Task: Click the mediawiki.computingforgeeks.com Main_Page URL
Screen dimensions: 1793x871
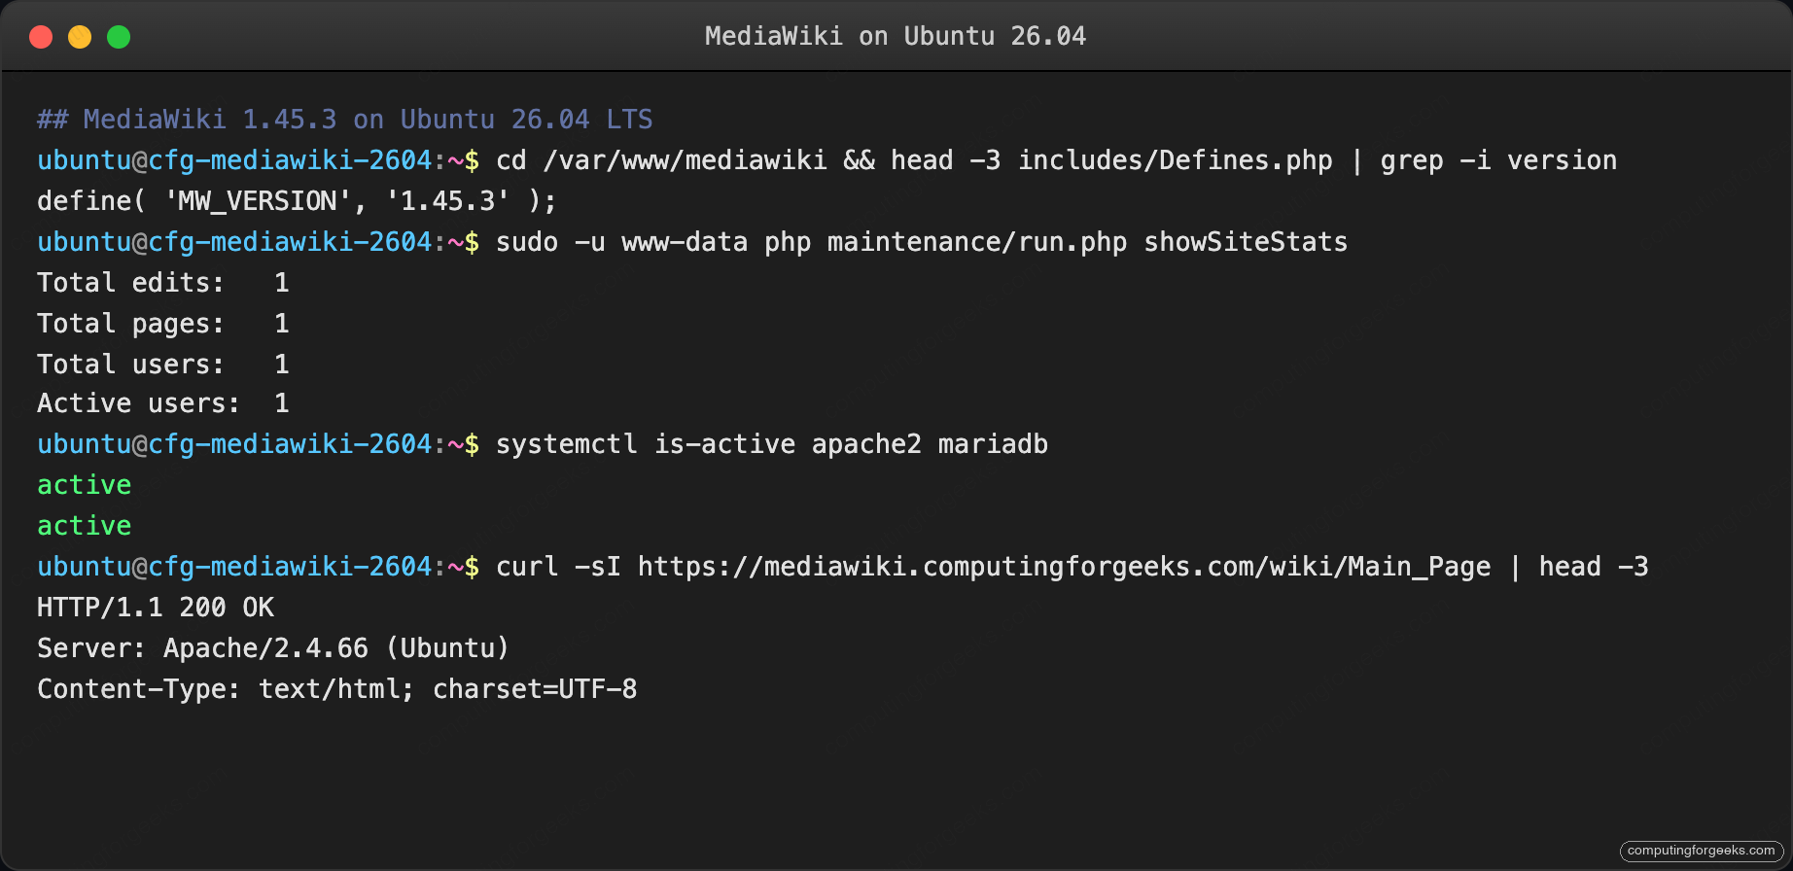Action: coord(1065,567)
